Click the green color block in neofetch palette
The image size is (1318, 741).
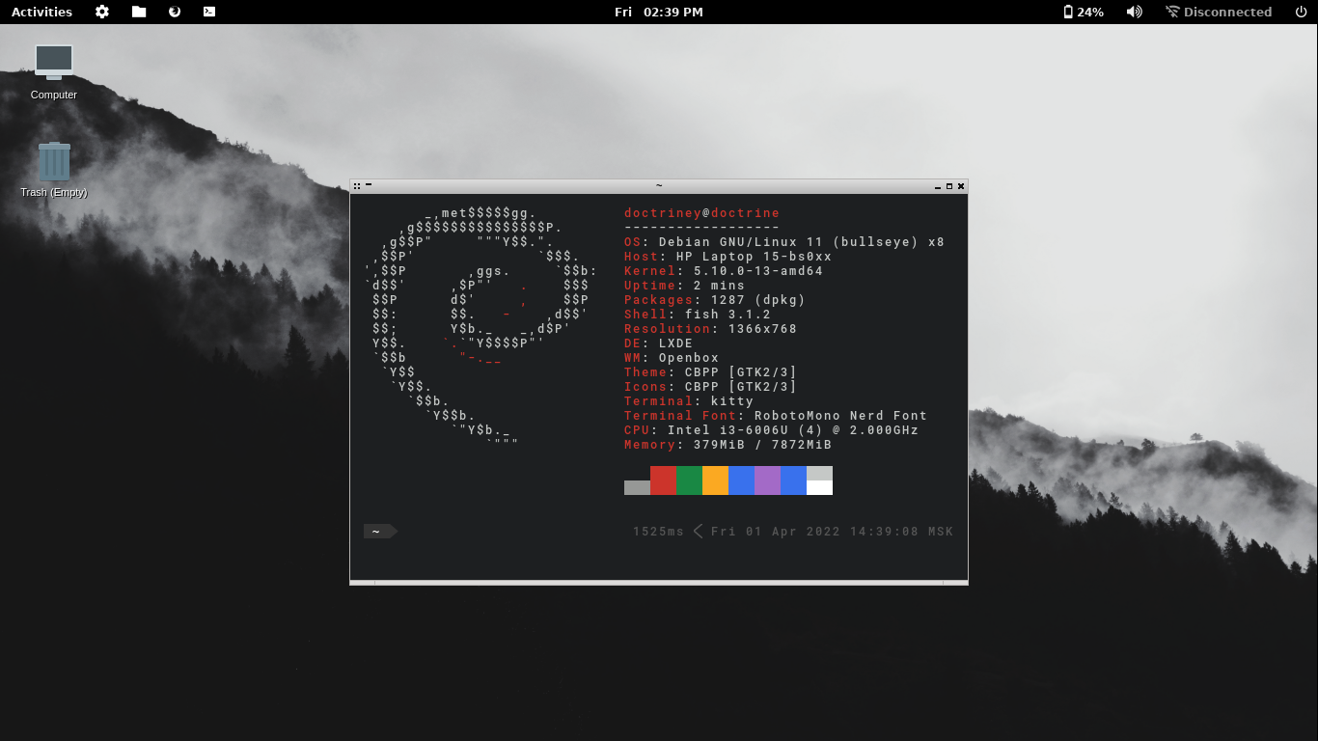(x=689, y=480)
